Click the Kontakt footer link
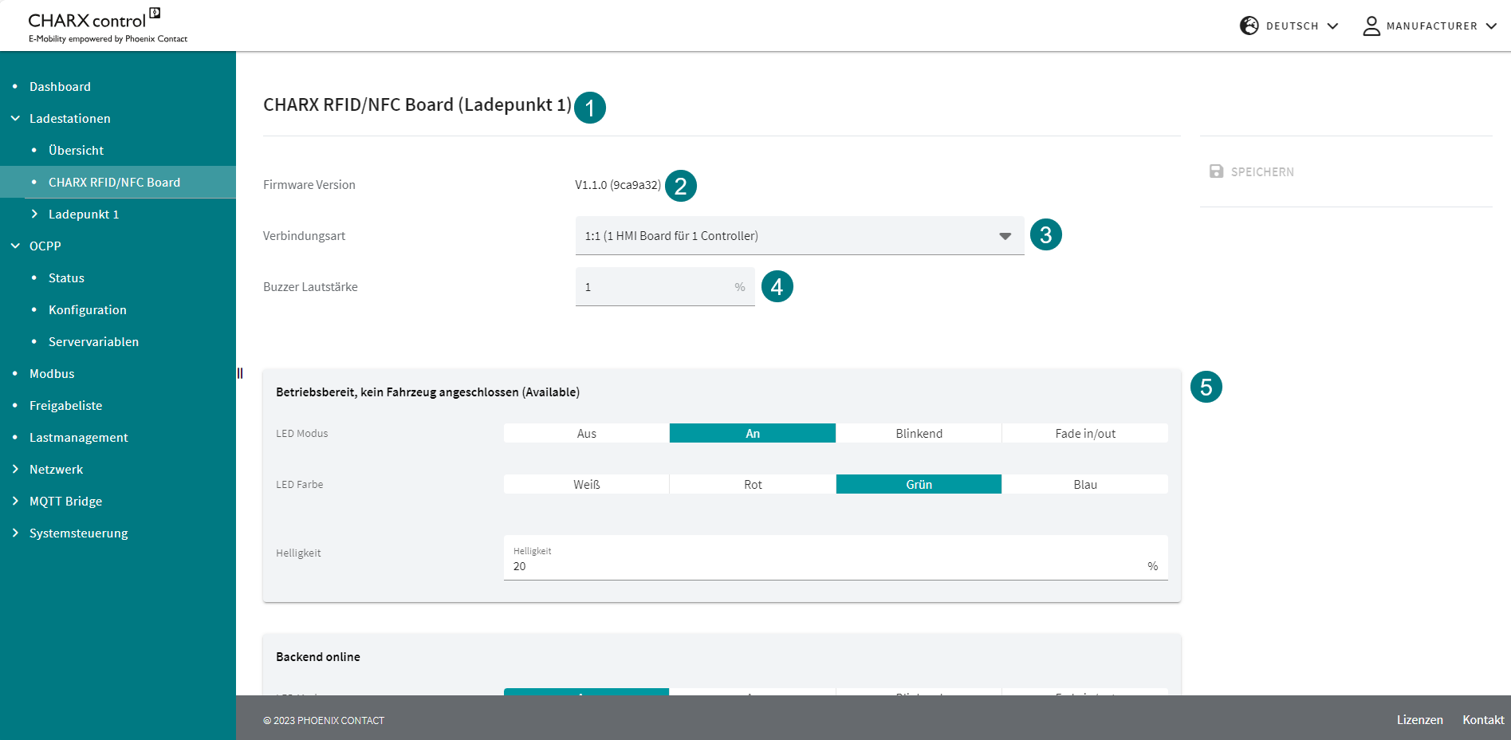Image resolution: width=1511 pixels, height=740 pixels. 1482,719
